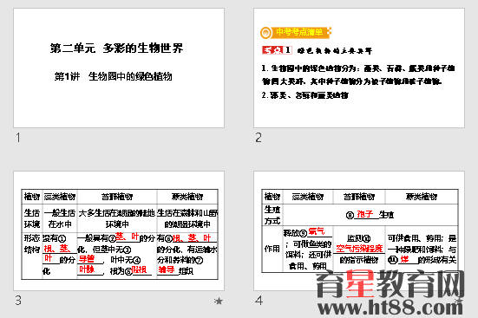The width and height of the screenshot is (478, 318).
Task: Select slide 2 thumbnail with 中考考点清单
Action: [x=359, y=68]
